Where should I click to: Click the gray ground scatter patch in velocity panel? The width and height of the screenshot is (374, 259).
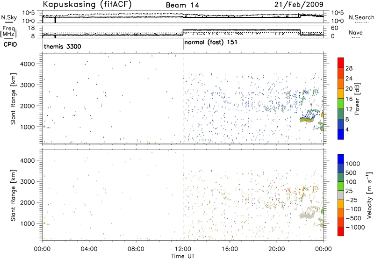coord(306,216)
